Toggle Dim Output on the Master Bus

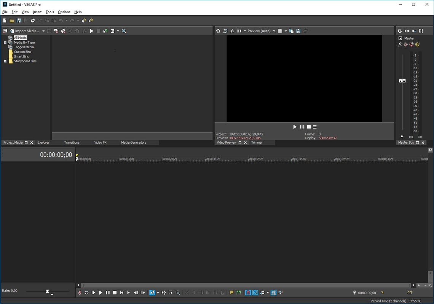click(x=413, y=31)
